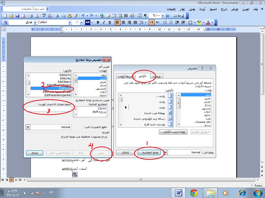Run the Spelling and Grammar check icon

tap(44, 16)
